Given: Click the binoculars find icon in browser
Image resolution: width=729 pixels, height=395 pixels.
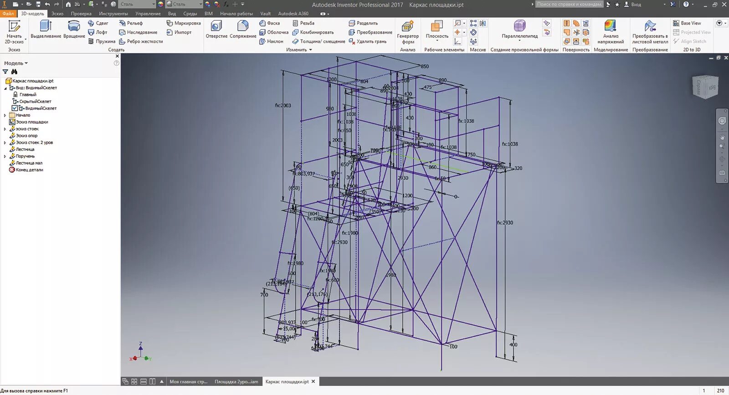Looking at the screenshot, I should (x=14, y=72).
